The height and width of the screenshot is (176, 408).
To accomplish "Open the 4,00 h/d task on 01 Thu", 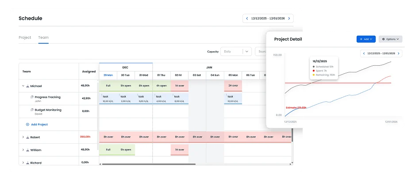I will 162,98.
